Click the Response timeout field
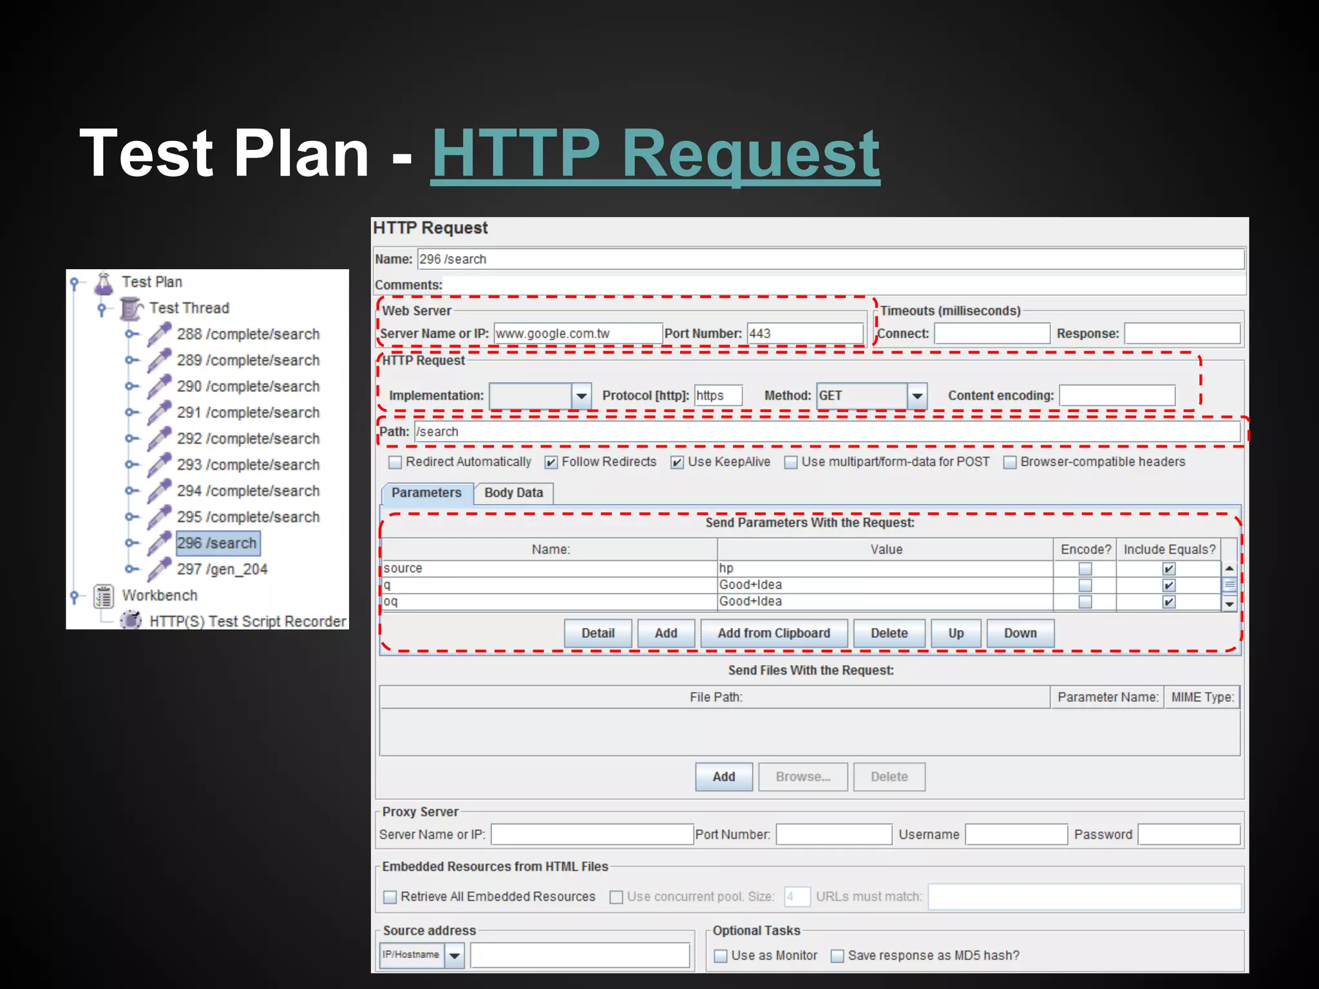Screen dimensions: 1319x989 point(1182,334)
